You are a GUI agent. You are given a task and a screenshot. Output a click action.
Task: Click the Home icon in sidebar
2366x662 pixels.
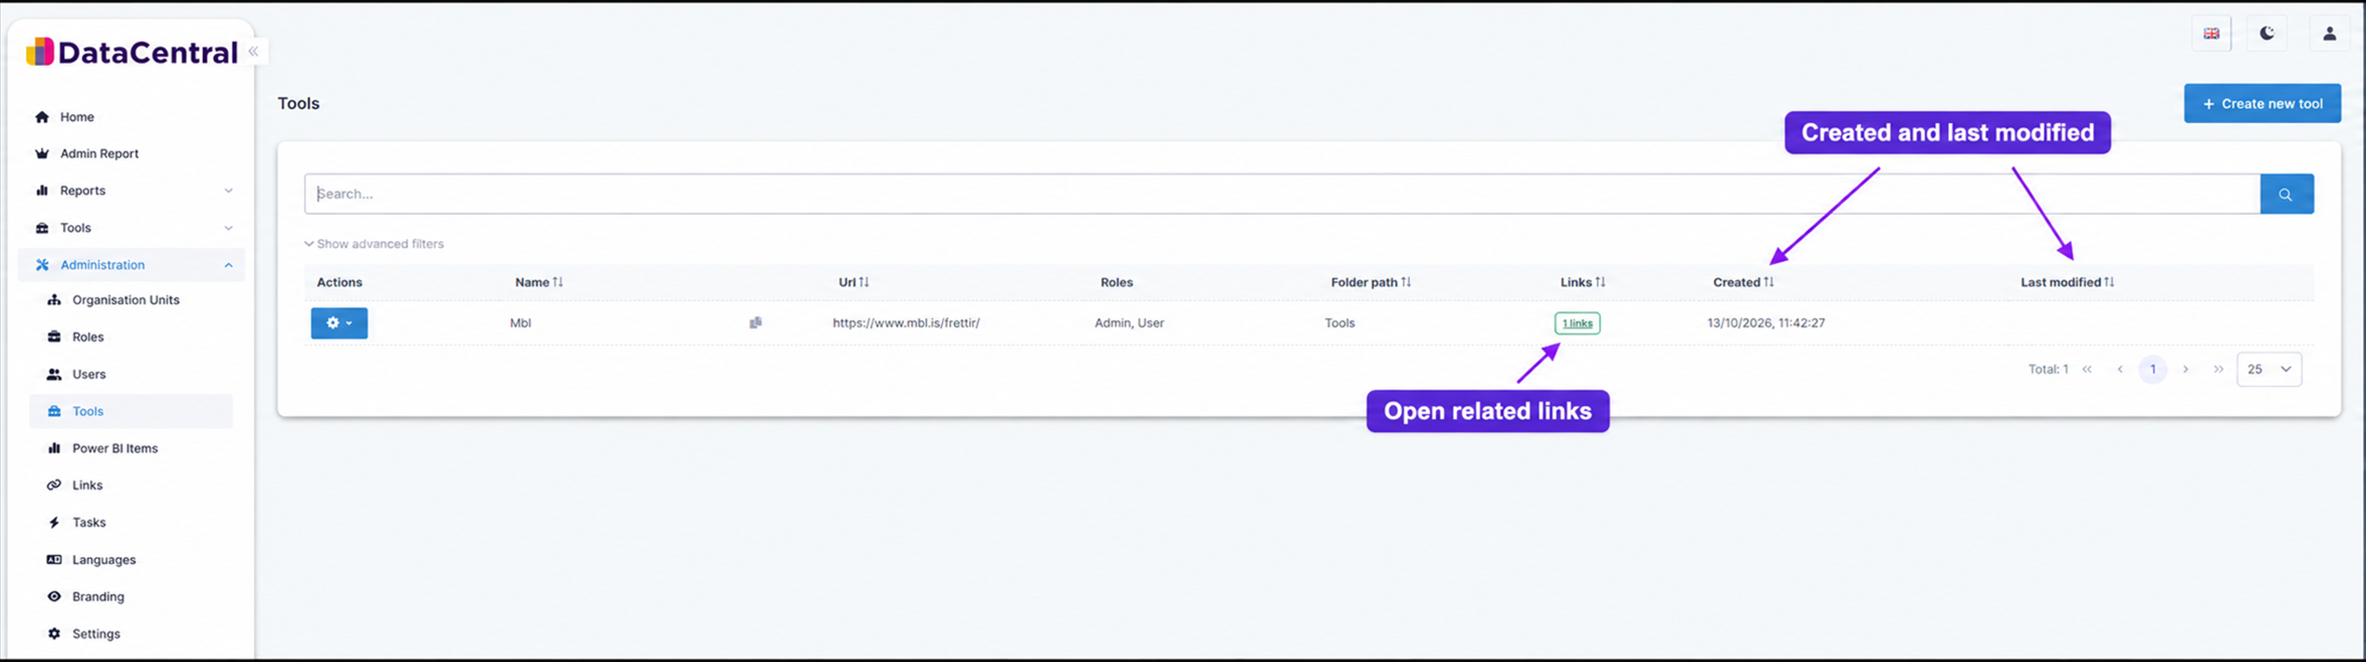pos(42,117)
